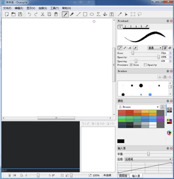
Task: Click the red swatch in color palette
Action: [129, 112]
